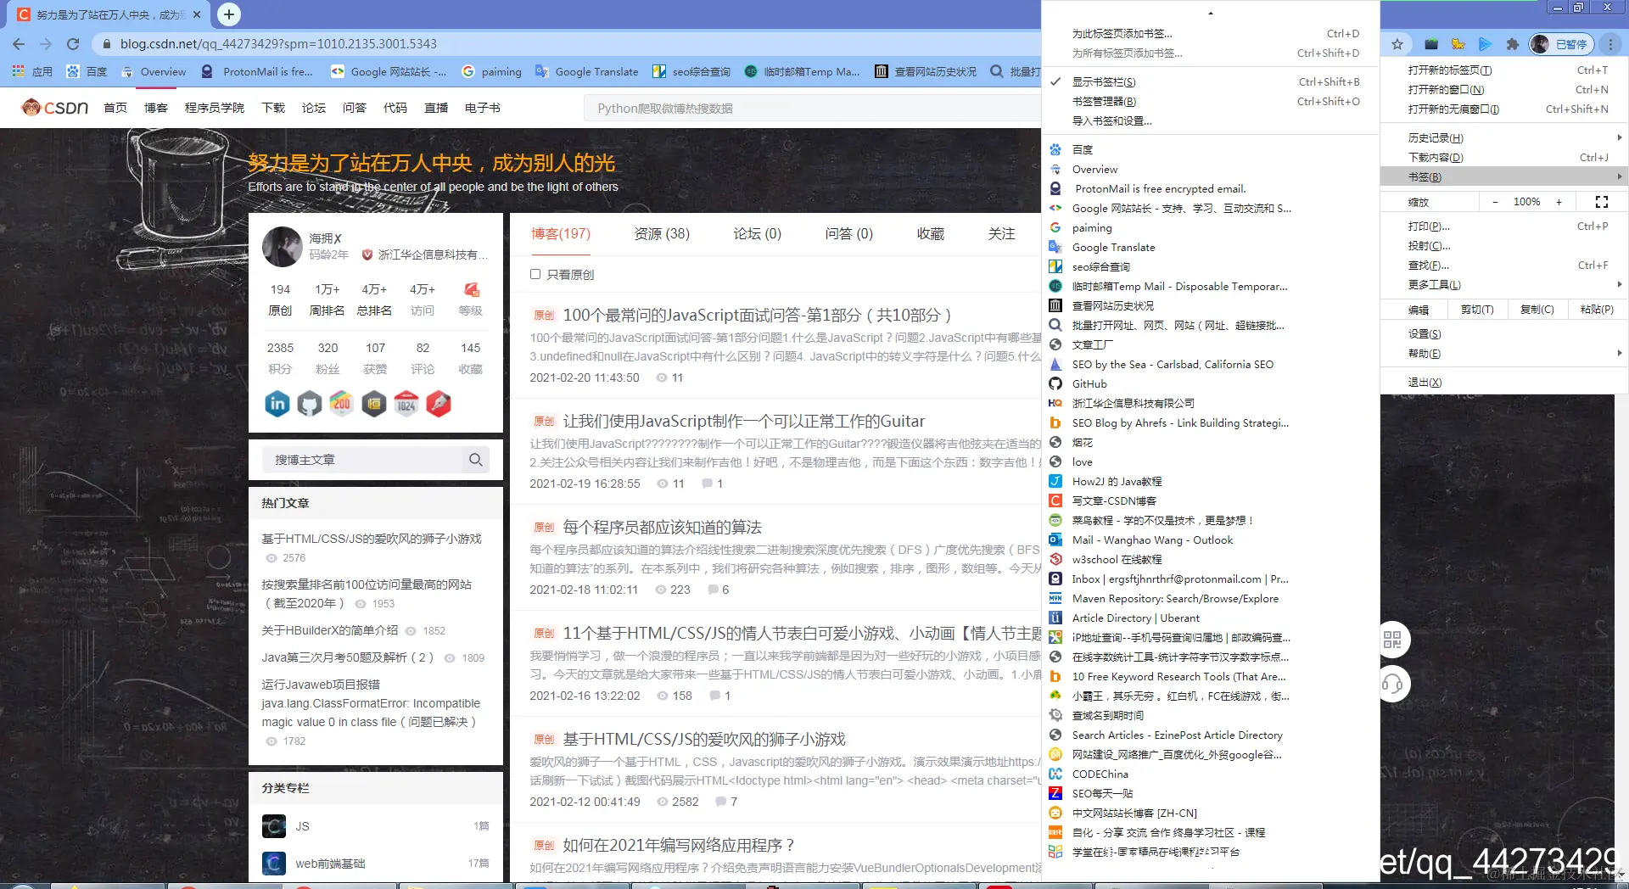Click the user avatar photo of 海拥
This screenshot has width=1629, height=889.
pyautogui.click(x=283, y=247)
